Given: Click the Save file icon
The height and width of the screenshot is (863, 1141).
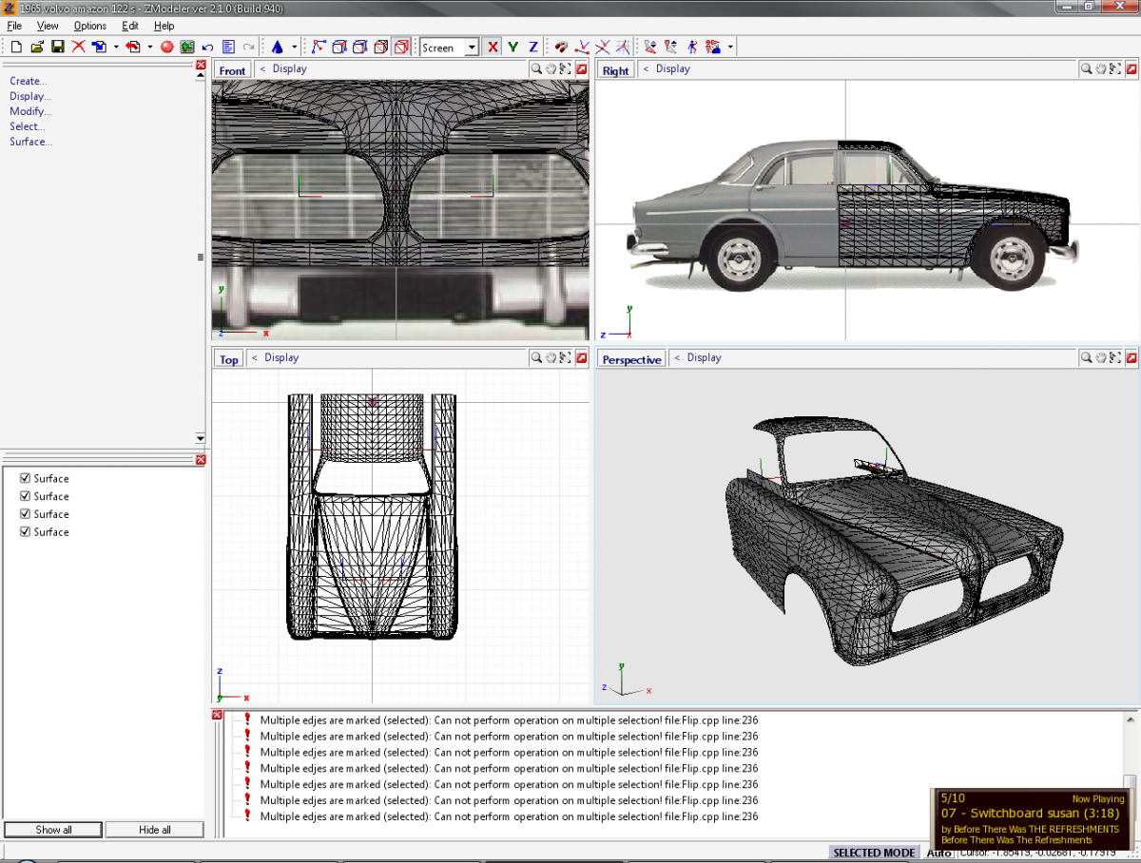Looking at the screenshot, I should (56, 46).
